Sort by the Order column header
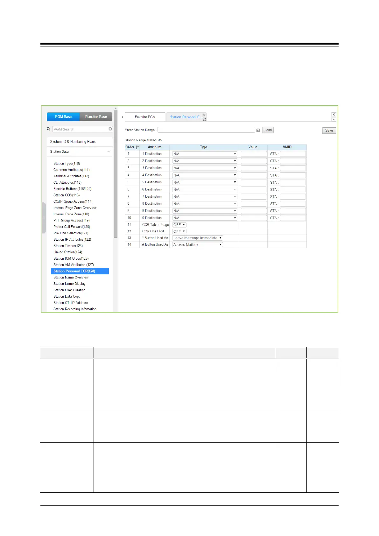The width and height of the screenshot is (379, 536). (x=132, y=147)
